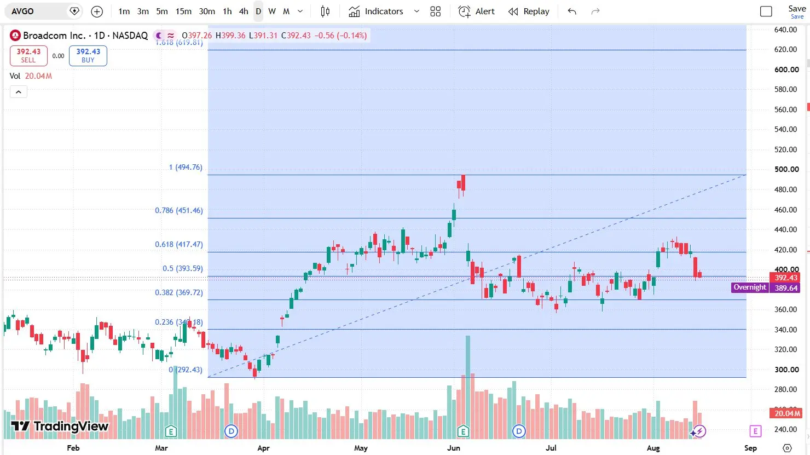This screenshot has width=810, height=455.
Task: Click the Apr label on time axis
Action: coord(263,448)
